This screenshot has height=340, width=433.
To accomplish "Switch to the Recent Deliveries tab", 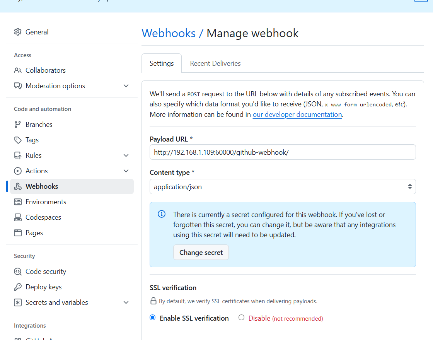I will (215, 63).
